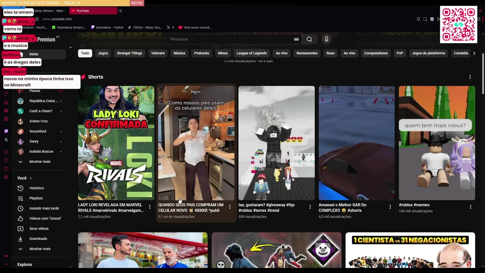This screenshot has height=273, width=485.
Task: Open options menu for Lady Loki short
Action: click(150, 207)
